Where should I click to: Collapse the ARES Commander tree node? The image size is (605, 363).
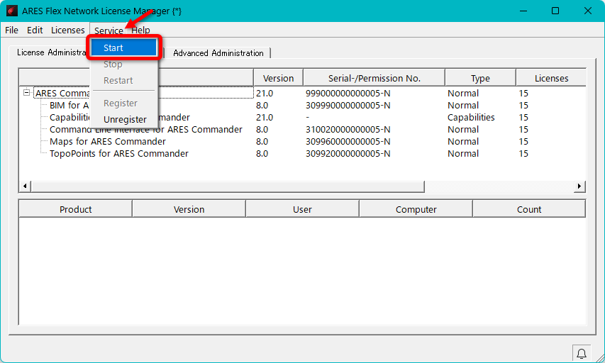coord(27,93)
